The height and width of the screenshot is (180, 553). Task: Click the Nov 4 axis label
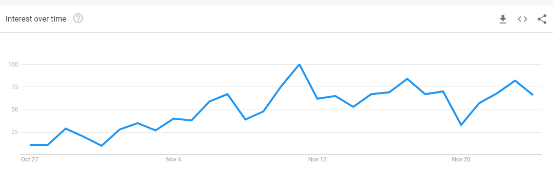(x=173, y=159)
